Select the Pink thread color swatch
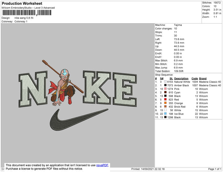The height and width of the screenshot is (172, 223). click(165, 89)
